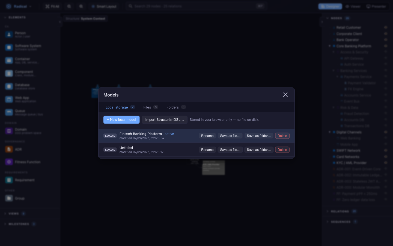Click LOCAL badge on Fintech Banking Platform row
Viewport: 393px width, 246px height.
click(110, 136)
